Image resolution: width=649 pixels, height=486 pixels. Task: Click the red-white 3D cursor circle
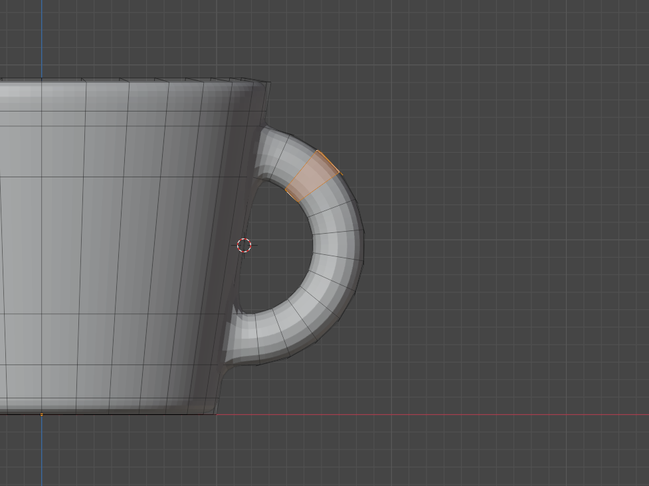pyautogui.click(x=244, y=245)
